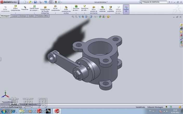Click Novo estudo de movimento

click(x=94, y=10)
